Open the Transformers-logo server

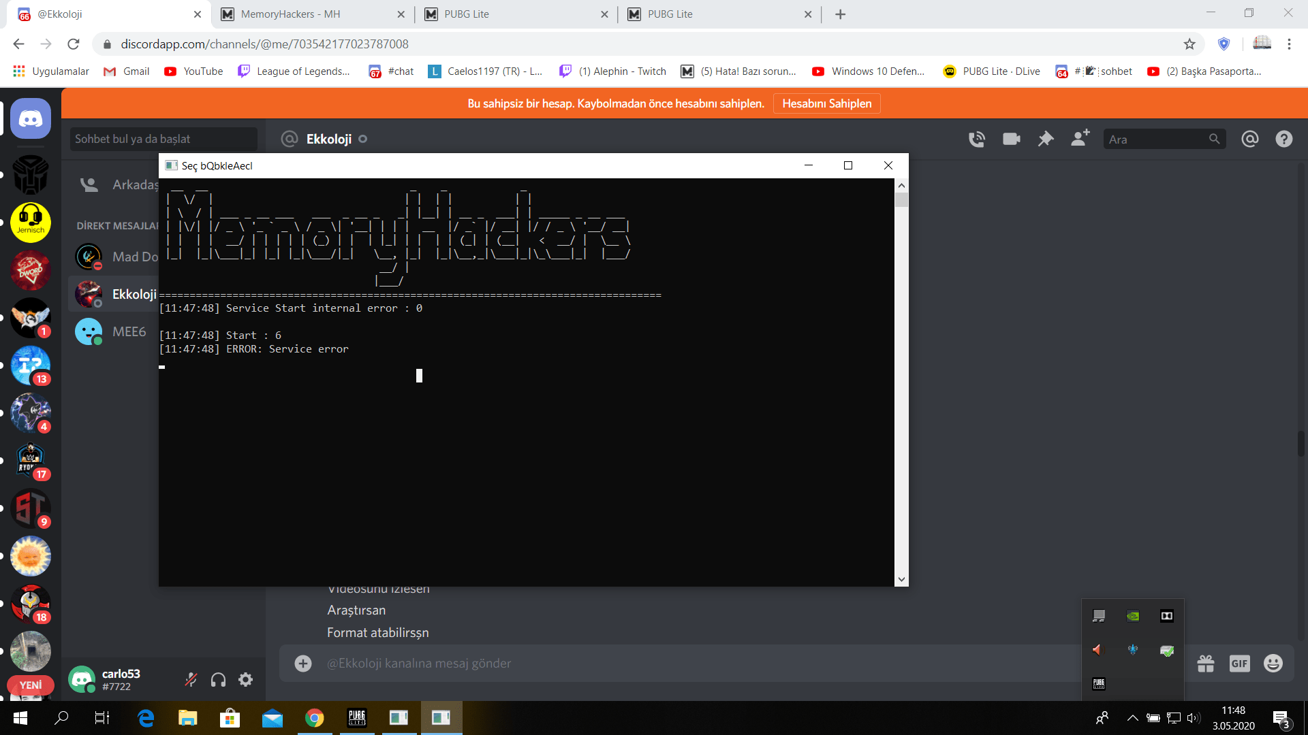31,175
